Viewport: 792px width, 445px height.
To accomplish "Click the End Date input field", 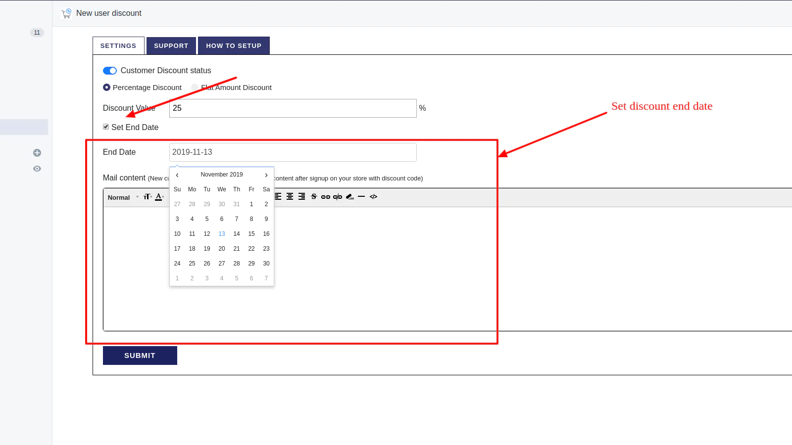I will [x=293, y=152].
